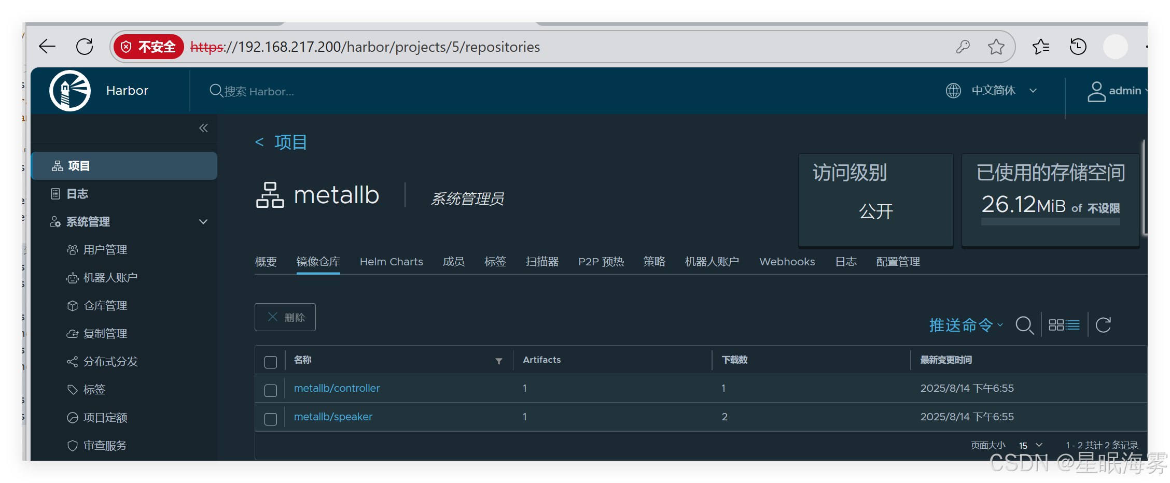Check the metallb/controller row checkbox

(x=271, y=390)
